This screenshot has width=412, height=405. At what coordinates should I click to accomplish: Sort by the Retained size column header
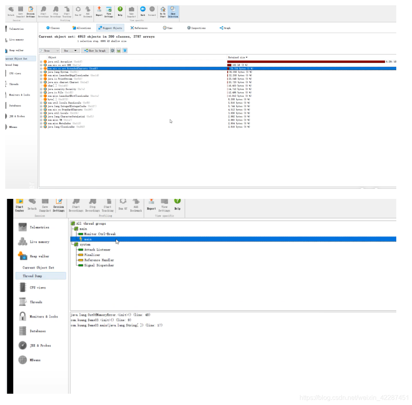point(237,57)
